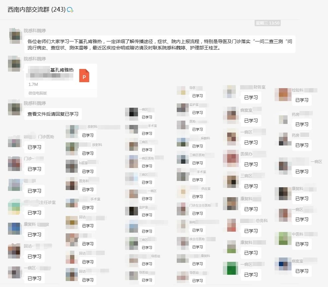
Task: Click the 财务室 member's avatar
Action: coord(229,91)
